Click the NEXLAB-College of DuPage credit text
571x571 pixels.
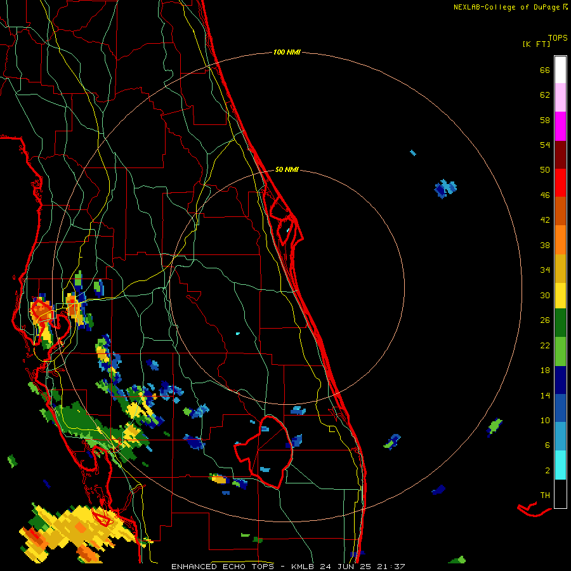506,7
